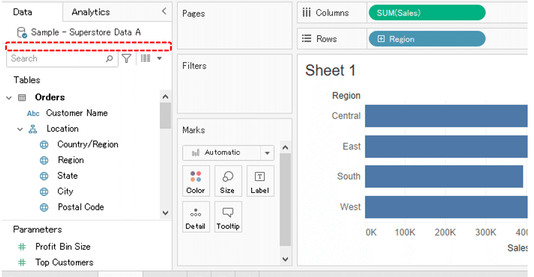Click the Detail marks card button

coord(196,217)
